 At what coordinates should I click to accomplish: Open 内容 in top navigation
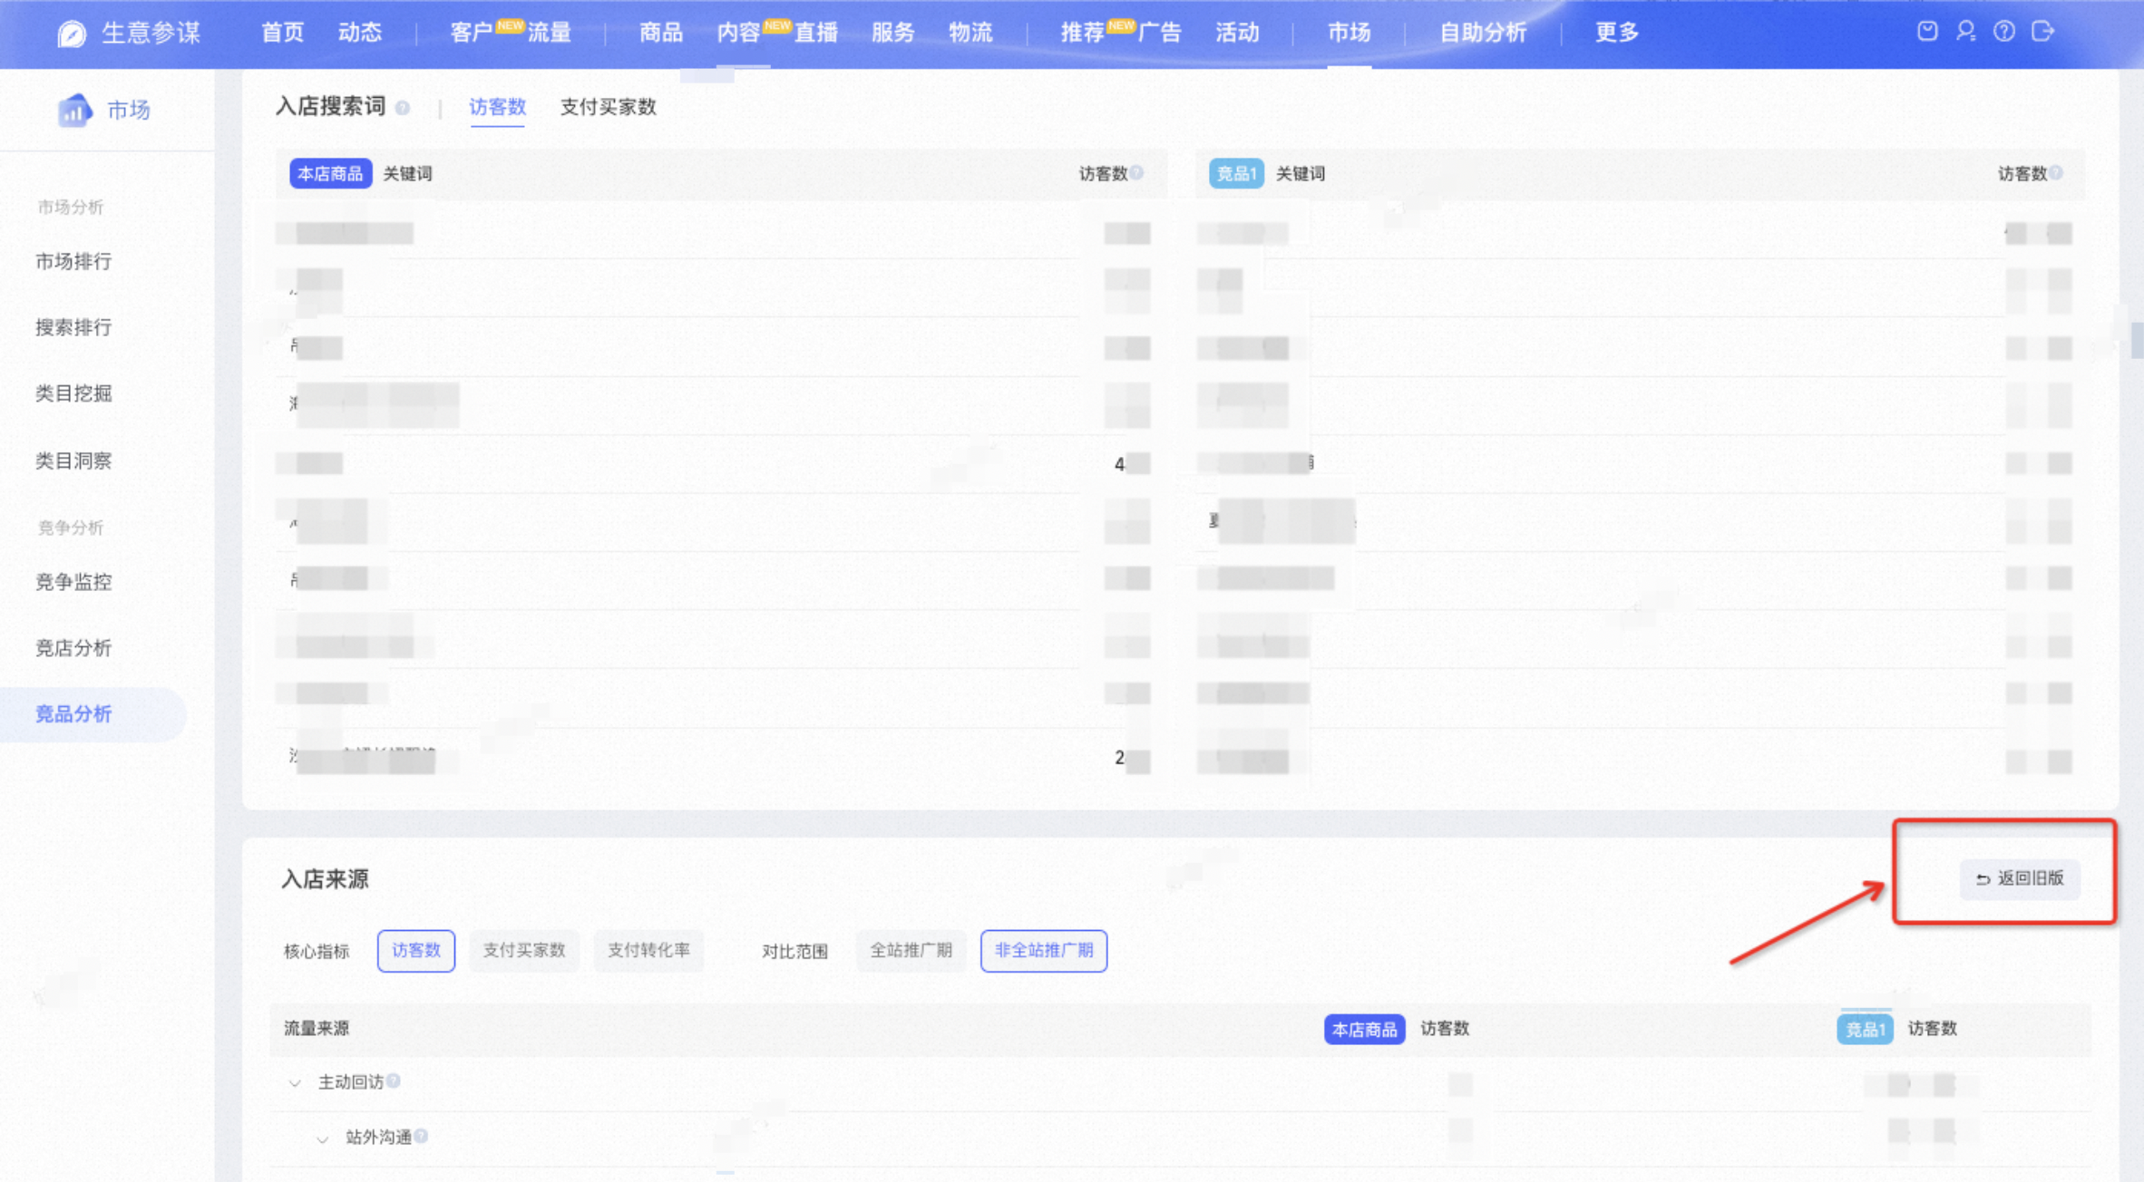point(738,33)
